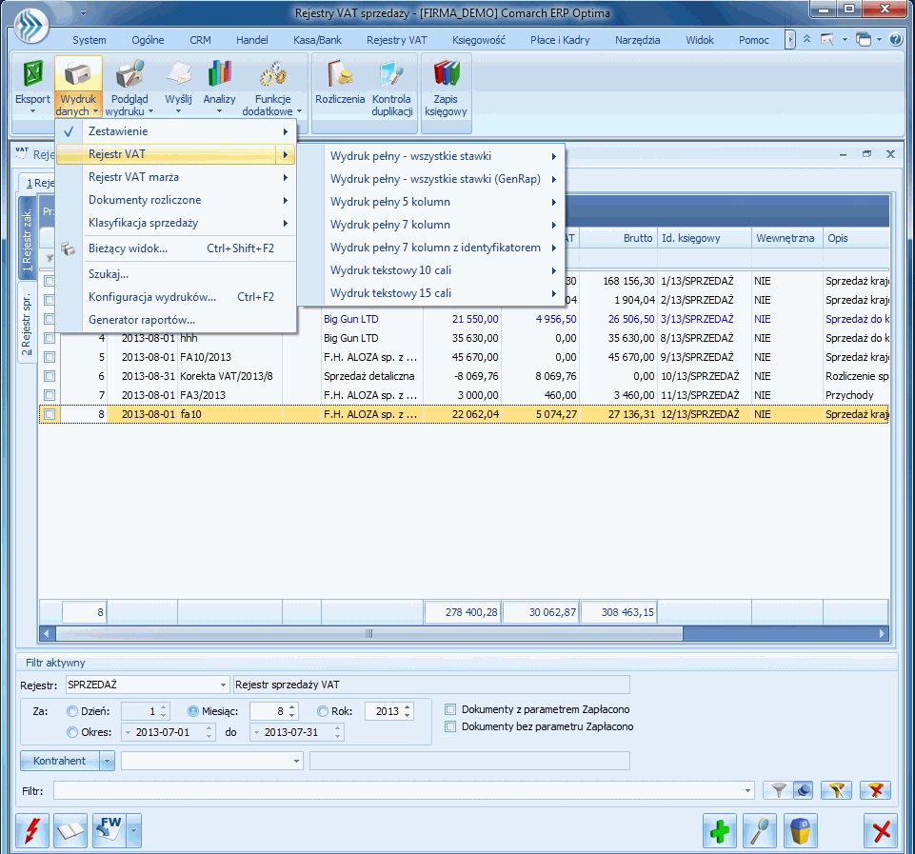Open date picker for 2013-07-01
Screen dimensions: 915x854
point(129,732)
